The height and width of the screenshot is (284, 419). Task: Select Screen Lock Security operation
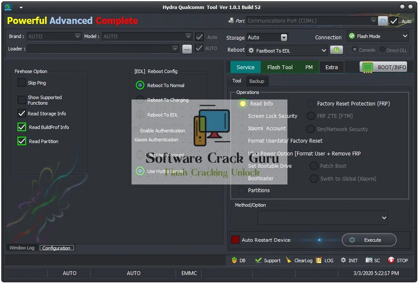(272, 116)
